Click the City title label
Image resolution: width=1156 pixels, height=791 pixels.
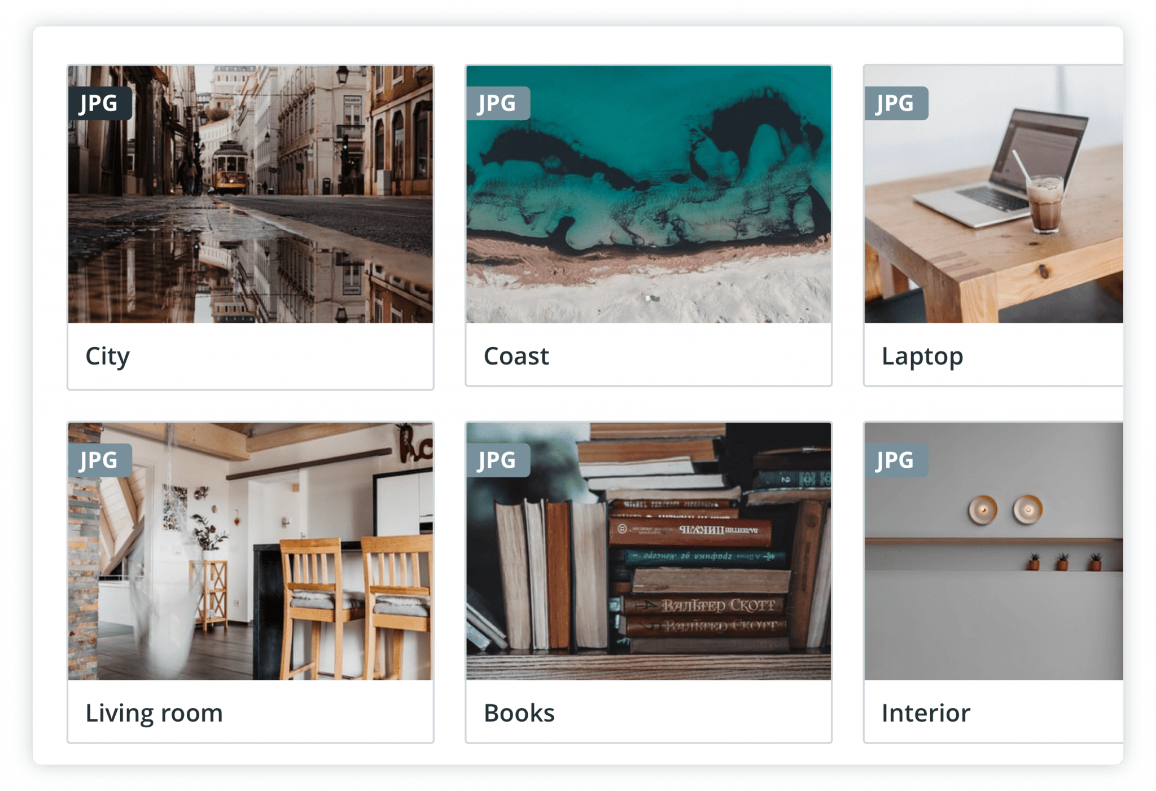pyautogui.click(x=107, y=355)
